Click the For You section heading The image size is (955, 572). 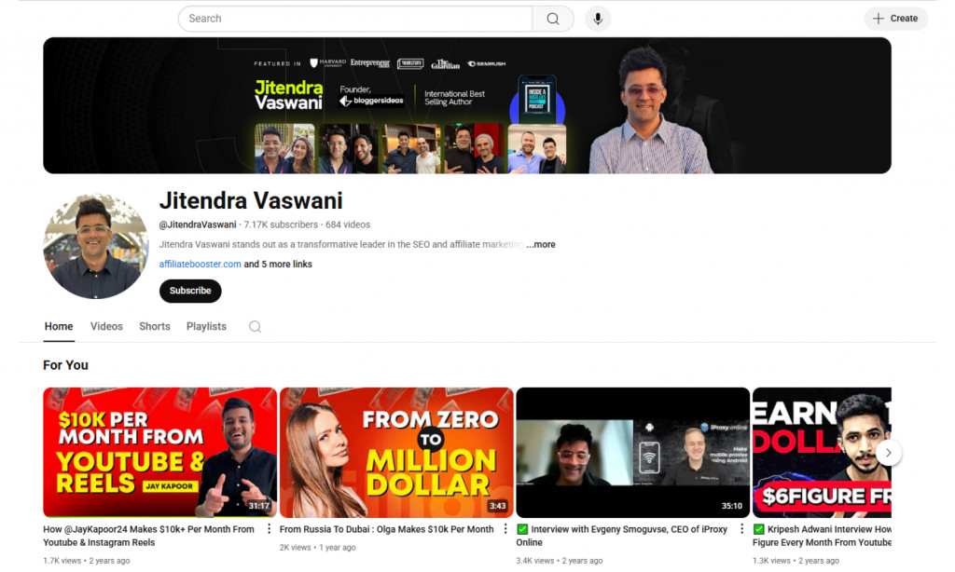65,365
